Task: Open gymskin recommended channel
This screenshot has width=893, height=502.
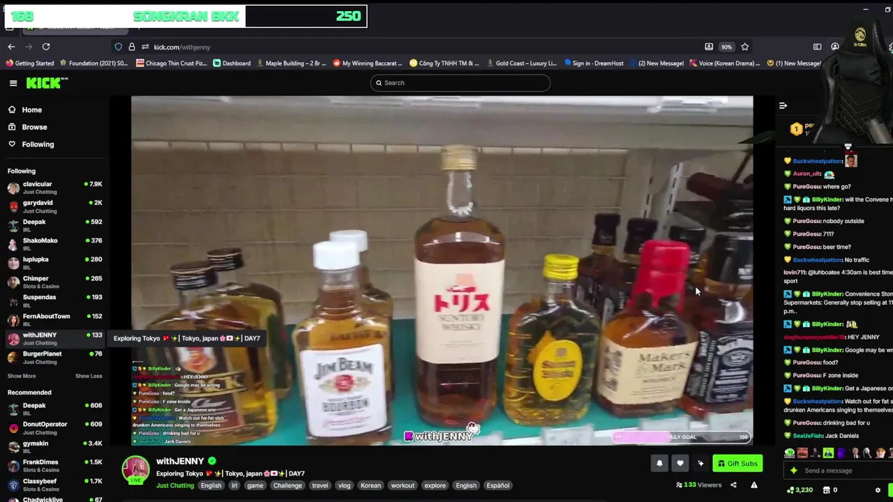Action: point(54,446)
